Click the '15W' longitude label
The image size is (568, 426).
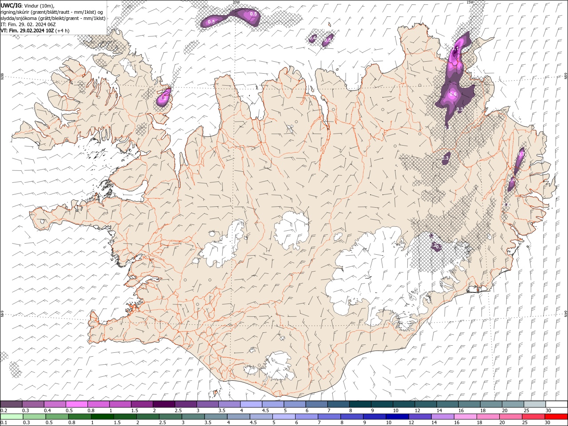click(x=470, y=2)
